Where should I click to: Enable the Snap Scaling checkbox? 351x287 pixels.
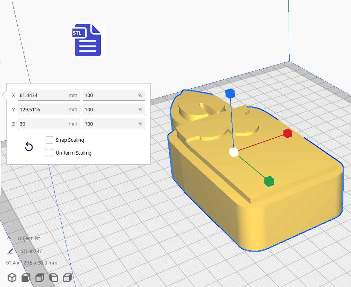click(x=50, y=140)
